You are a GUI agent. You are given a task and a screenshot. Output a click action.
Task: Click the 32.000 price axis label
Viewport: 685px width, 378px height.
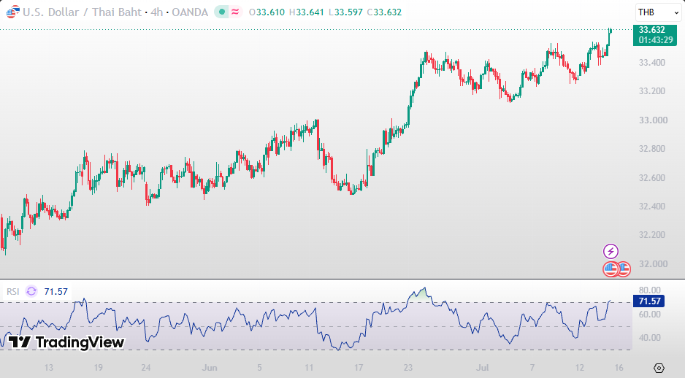(653, 263)
